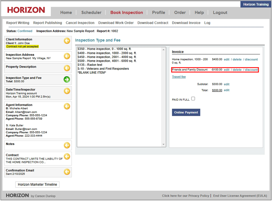272x201 pixels.
Task: Click the Client Information arrow icon
Action: click(67, 41)
